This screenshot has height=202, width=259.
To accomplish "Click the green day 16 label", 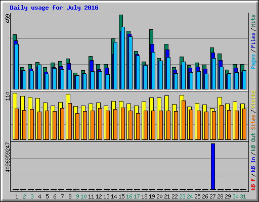I will tap(129, 196).
